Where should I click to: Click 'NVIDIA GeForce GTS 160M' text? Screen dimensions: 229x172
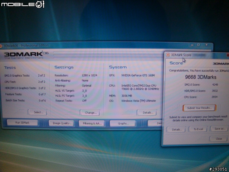[x=138, y=76]
